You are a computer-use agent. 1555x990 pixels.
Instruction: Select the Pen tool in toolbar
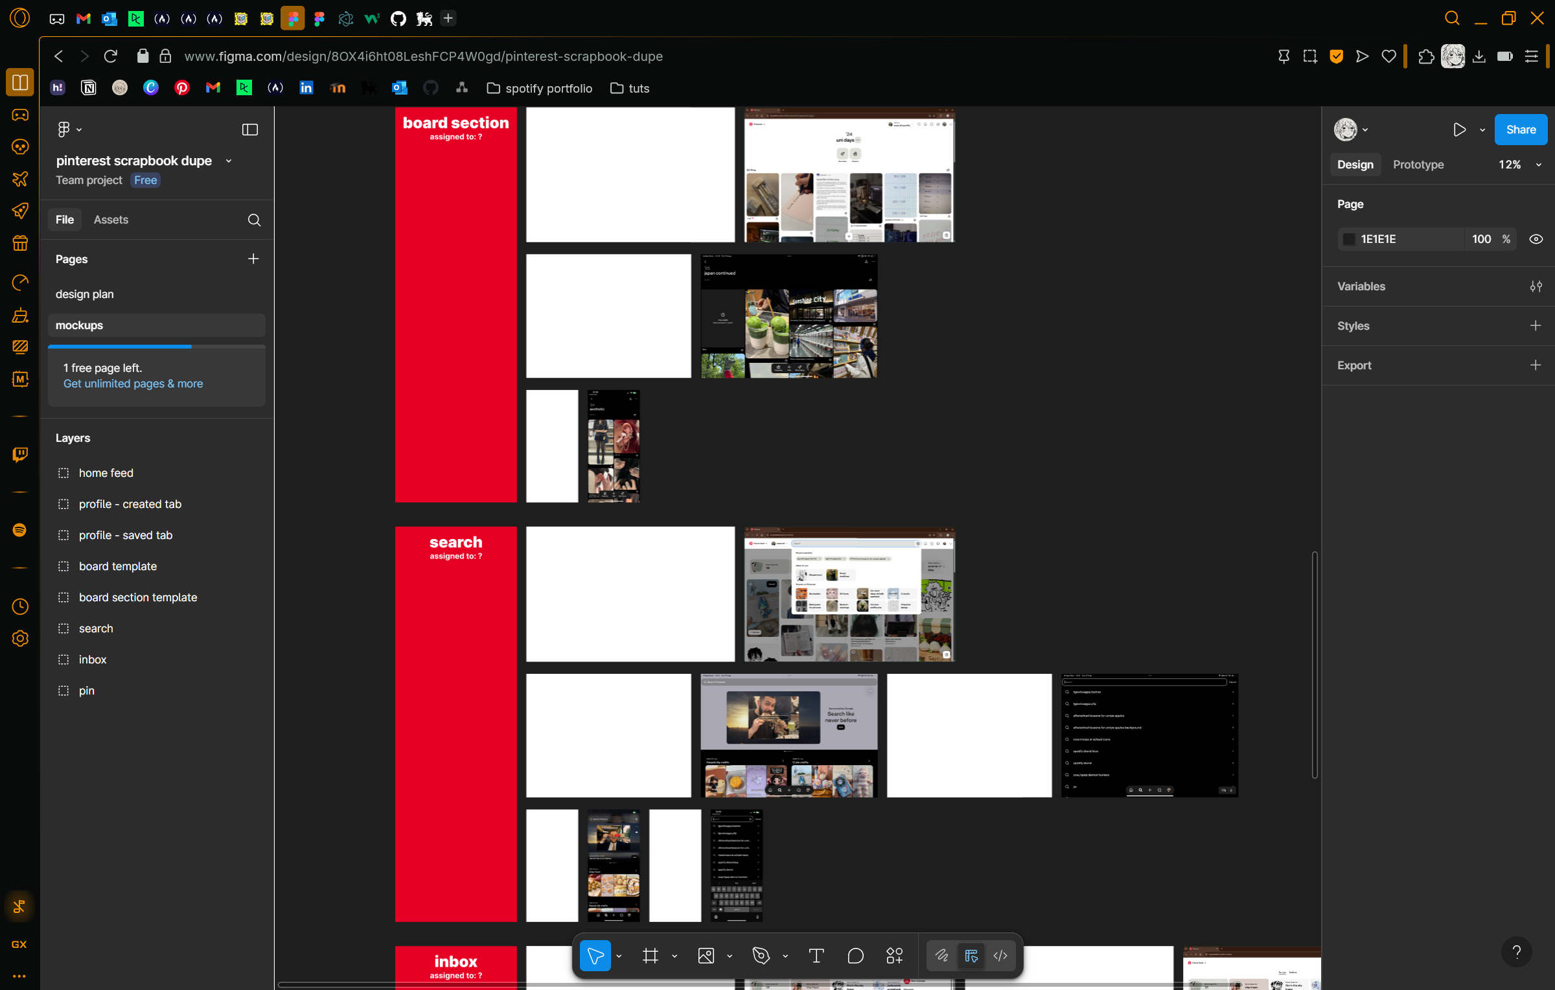[761, 956]
